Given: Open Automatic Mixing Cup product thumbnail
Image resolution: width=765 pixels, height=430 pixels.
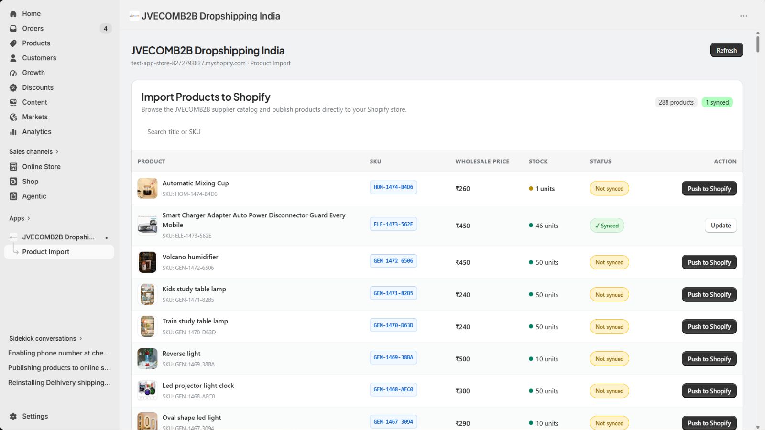Looking at the screenshot, I should tap(147, 188).
